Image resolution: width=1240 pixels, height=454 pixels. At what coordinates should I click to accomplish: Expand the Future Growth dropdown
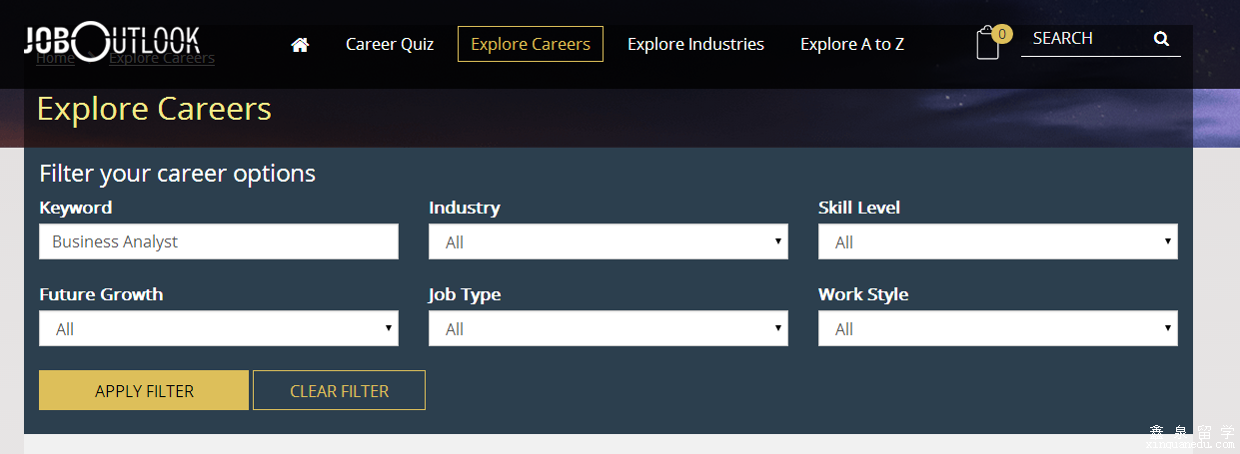(219, 328)
